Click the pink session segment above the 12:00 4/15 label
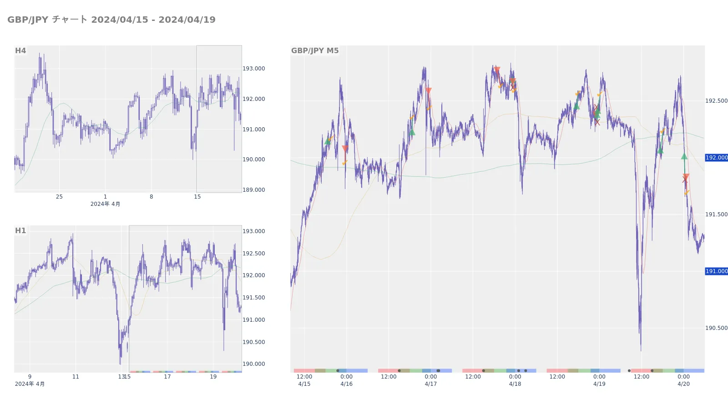Image resolution: width=728 pixels, height=409 pixels. [304, 371]
